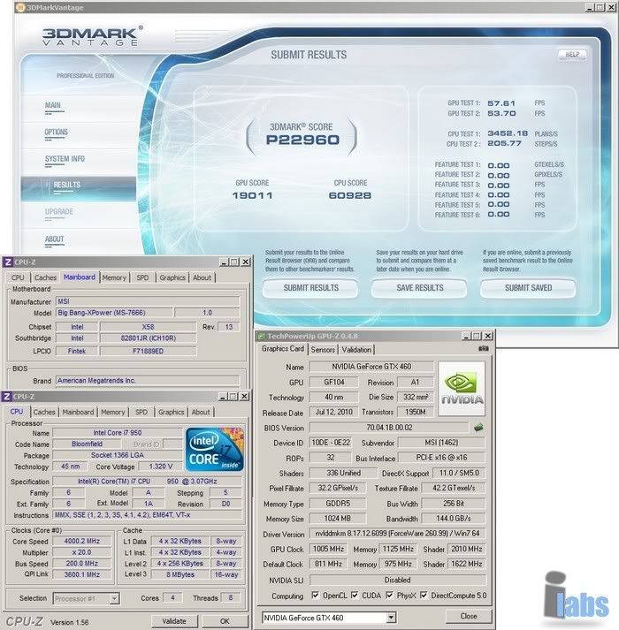Screen dimensions: 619x630
Task: Switch to the Sensors tab in GPU-Z
Action: pos(323,349)
